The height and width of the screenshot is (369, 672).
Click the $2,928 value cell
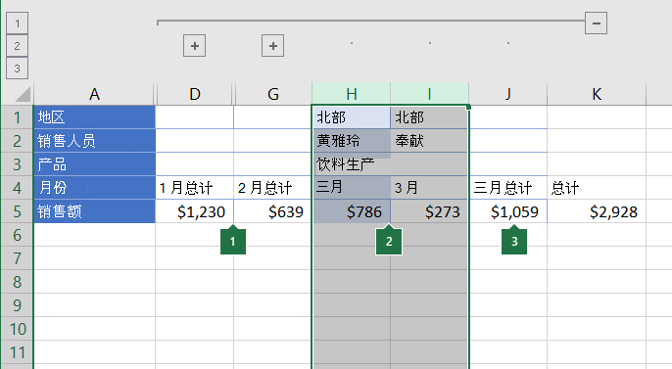(x=597, y=211)
